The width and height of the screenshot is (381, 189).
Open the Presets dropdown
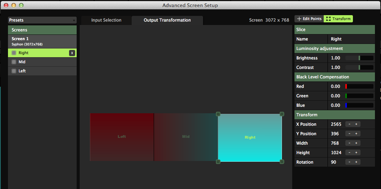click(x=42, y=20)
